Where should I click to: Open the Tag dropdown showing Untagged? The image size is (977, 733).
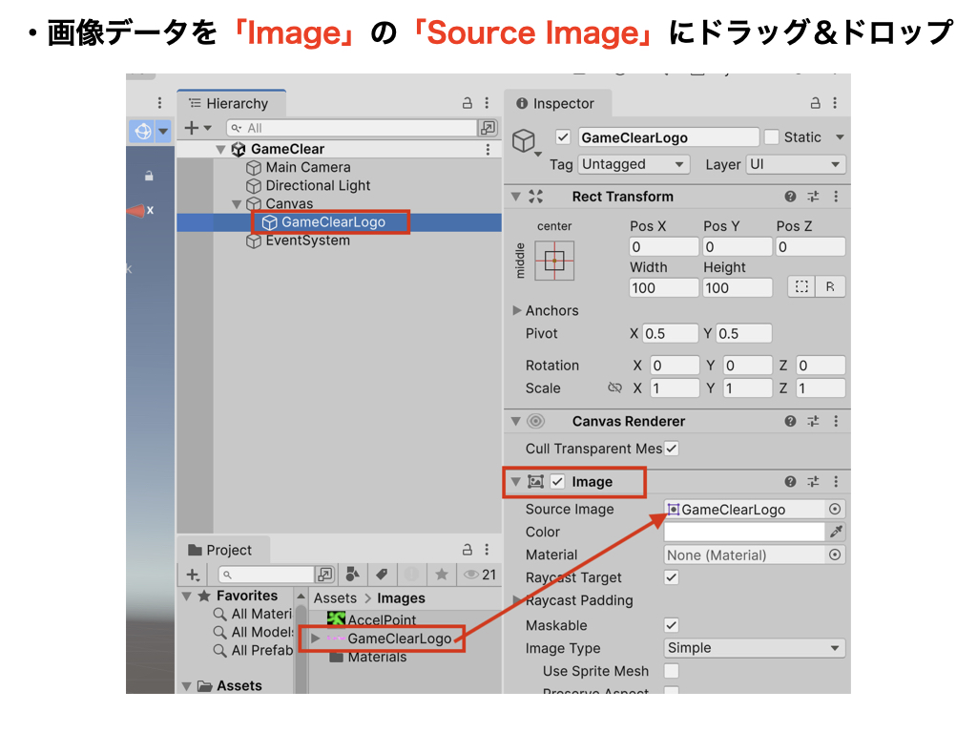[634, 164]
